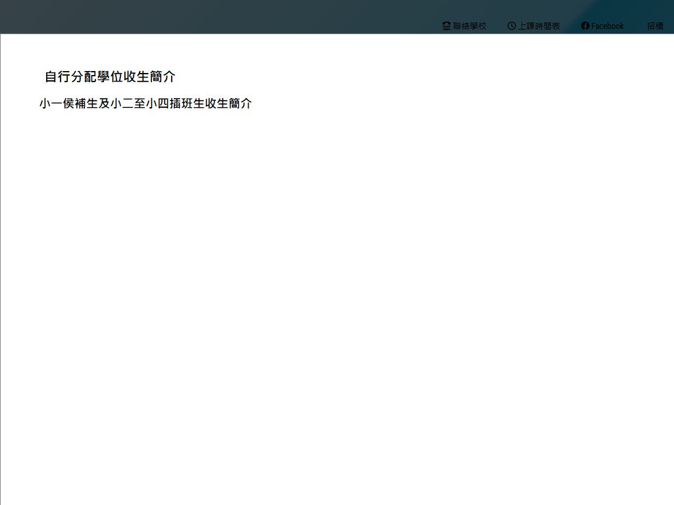
Task: Click the telephone icon beside 聯絡學校
Action: click(447, 26)
